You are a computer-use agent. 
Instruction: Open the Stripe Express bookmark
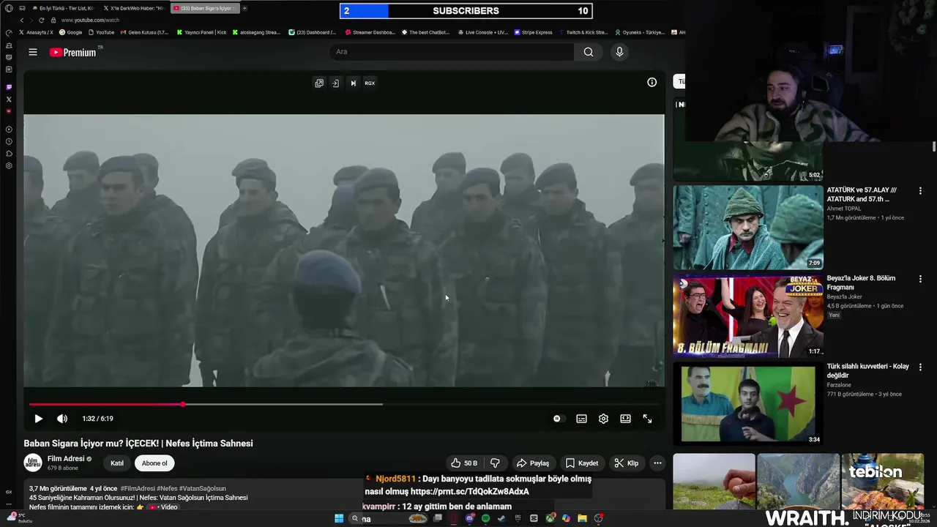(x=533, y=32)
